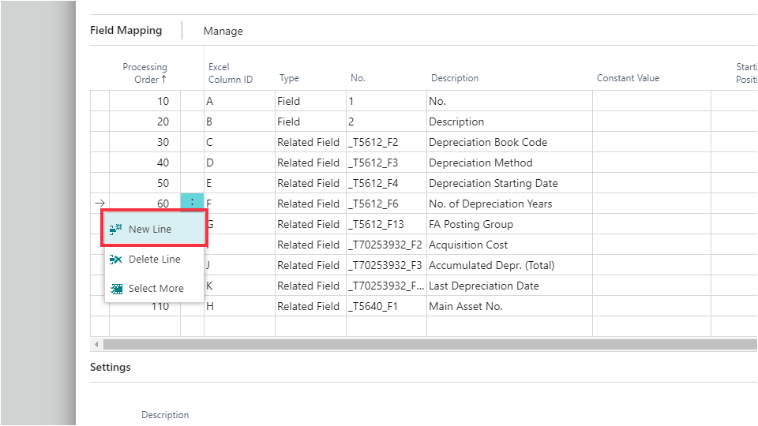Click Description cell Depreciation Book Code
This screenshot has height=426, width=758.
pos(509,142)
